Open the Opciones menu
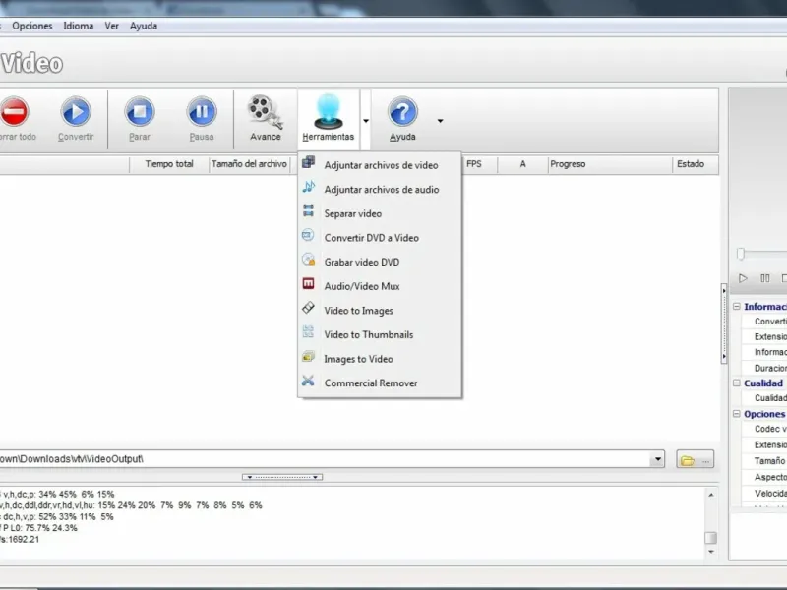The height and width of the screenshot is (590, 787). coord(32,26)
